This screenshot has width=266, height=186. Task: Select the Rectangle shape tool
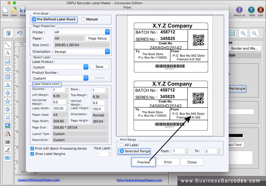click(x=8, y=61)
